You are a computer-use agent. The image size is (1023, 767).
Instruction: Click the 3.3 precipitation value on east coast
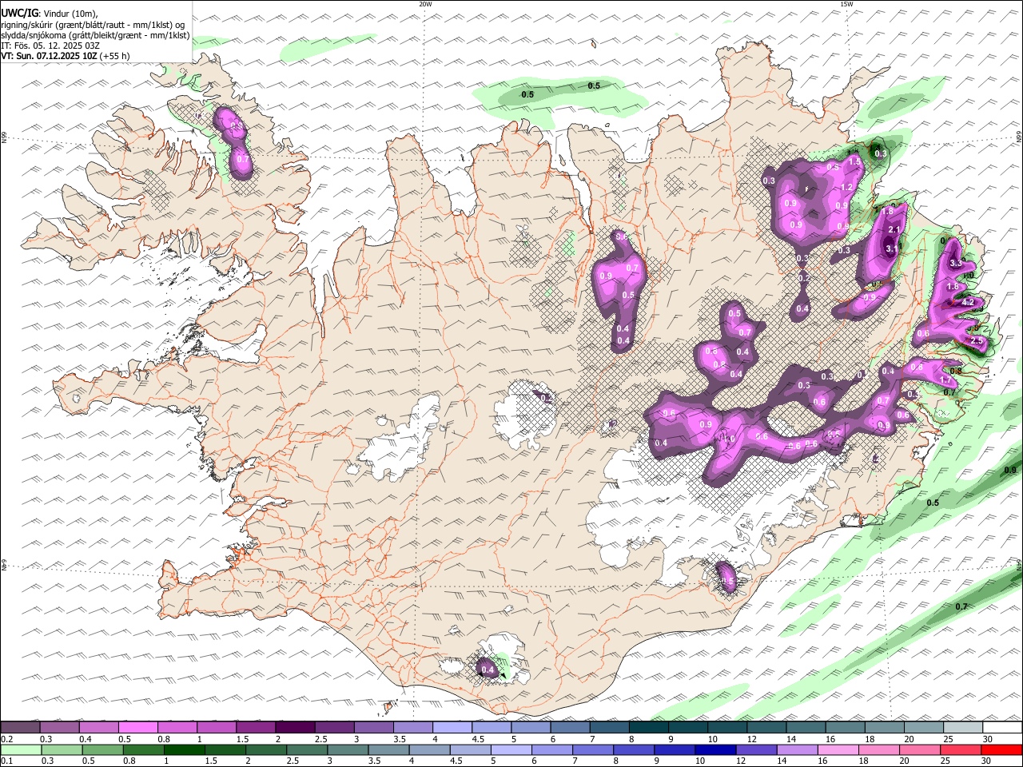955,264
